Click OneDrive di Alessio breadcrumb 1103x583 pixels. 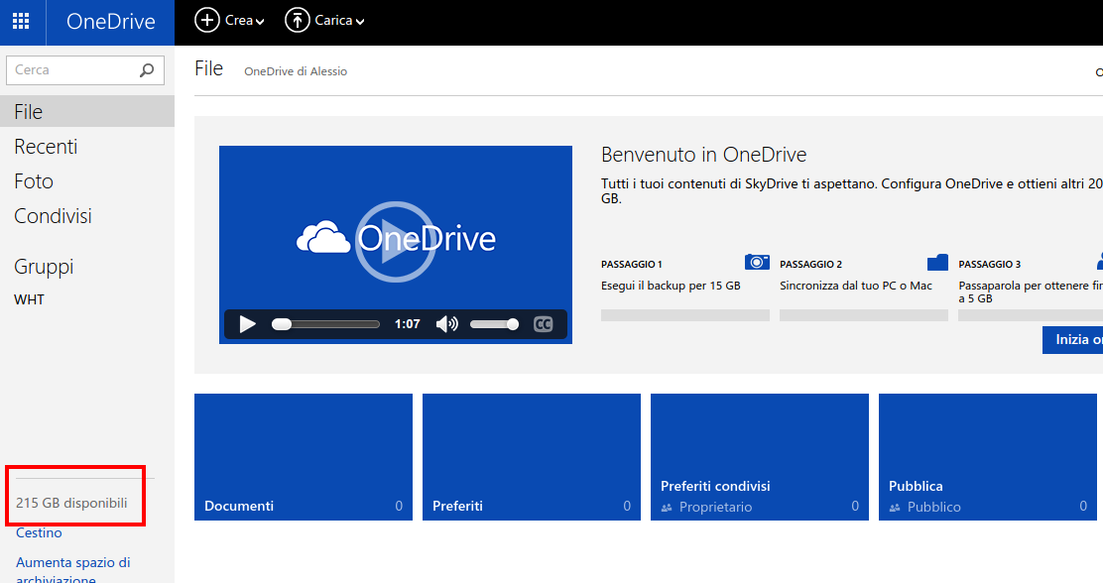[x=296, y=71]
